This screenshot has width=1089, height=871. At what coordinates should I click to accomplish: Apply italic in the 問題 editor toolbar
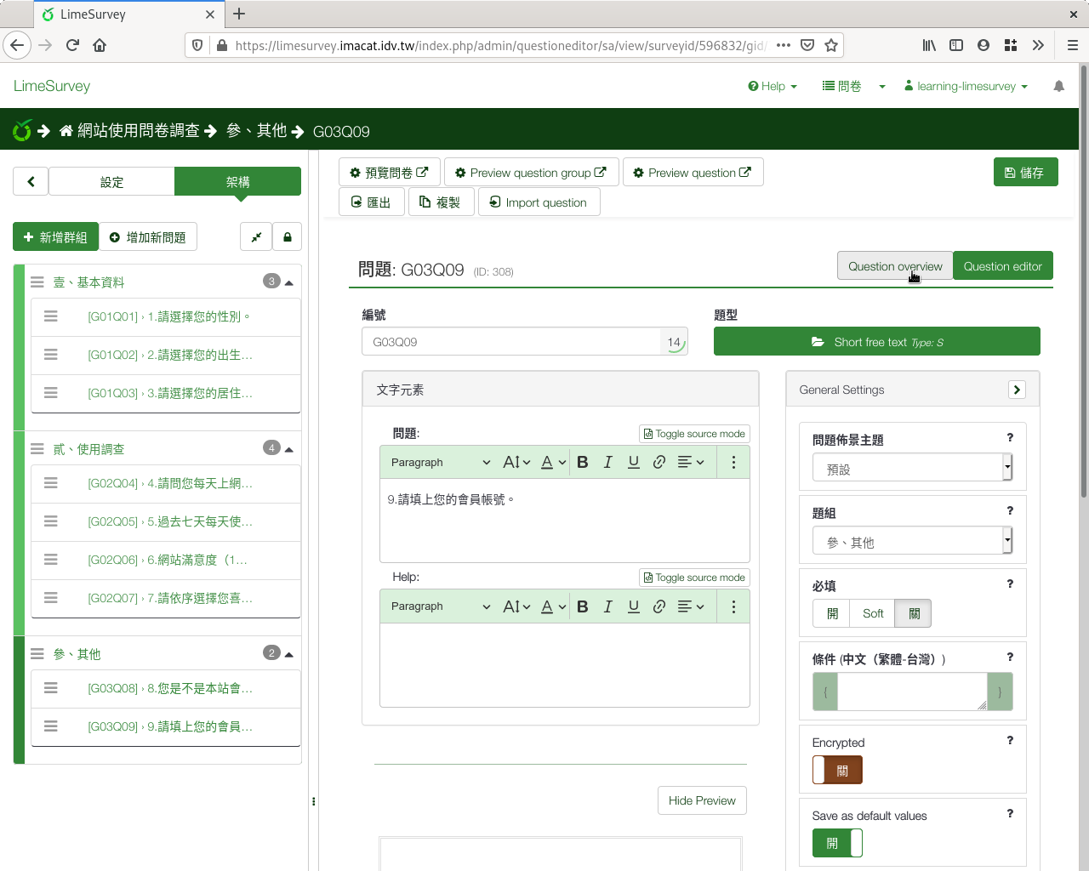607,462
